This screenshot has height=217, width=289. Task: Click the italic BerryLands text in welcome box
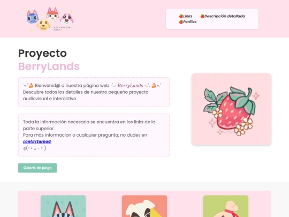[x=130, y=85]
